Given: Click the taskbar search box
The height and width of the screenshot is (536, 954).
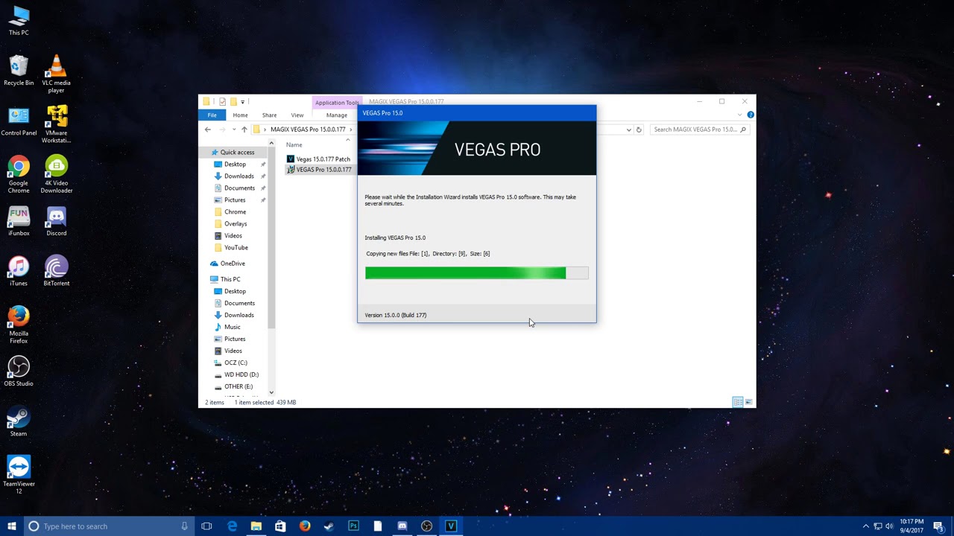Looking at the screenshot, I should 108,526.
